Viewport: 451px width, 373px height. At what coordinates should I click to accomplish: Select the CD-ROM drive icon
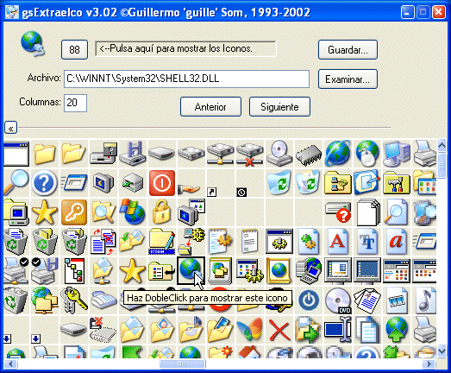point(279,154)
